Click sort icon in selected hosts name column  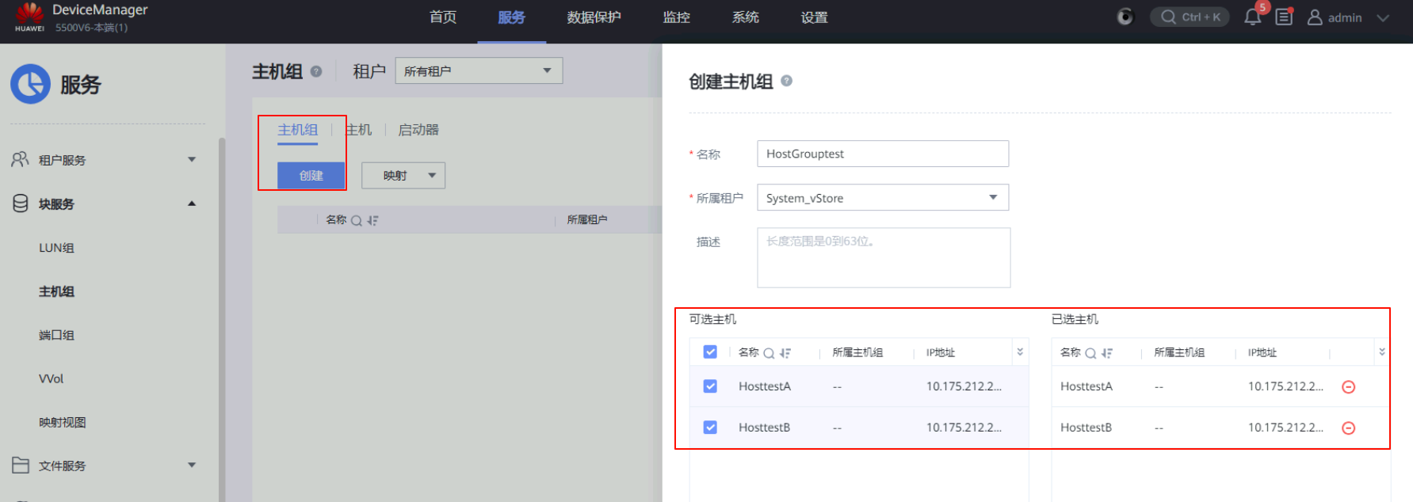[1107, 353]
